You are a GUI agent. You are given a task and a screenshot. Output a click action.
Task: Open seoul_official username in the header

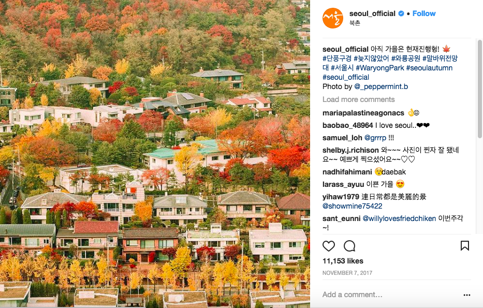[372, 13]
